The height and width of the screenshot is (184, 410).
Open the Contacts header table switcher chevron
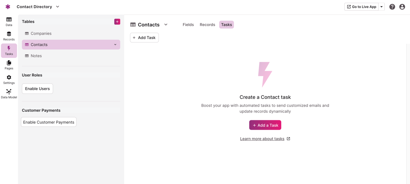coord(166,25)
